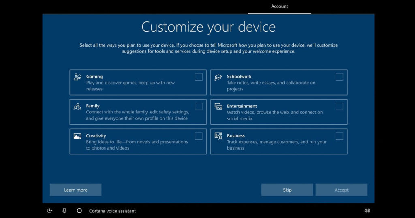
Task: Check the Entertainment checkbox
Action: [339, 107]
